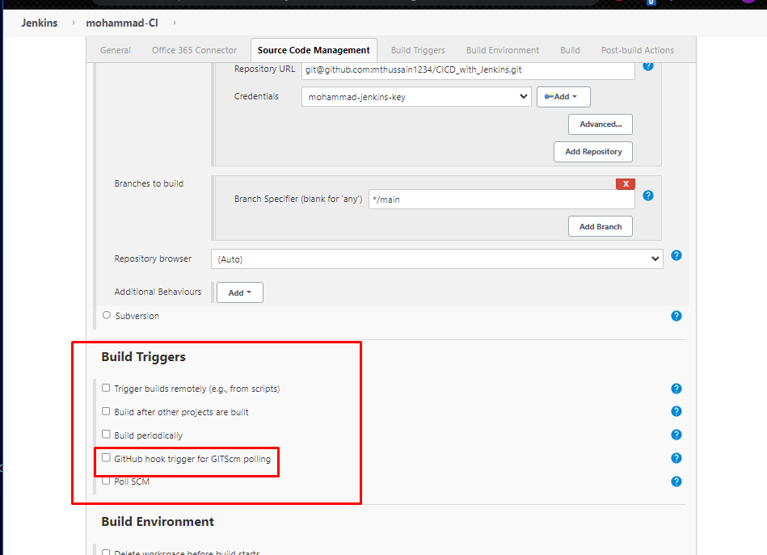Screen dimensions: 767x555
Task: Enable GitHub hook trigger for GITScm polling
Action: pos(106,458)
